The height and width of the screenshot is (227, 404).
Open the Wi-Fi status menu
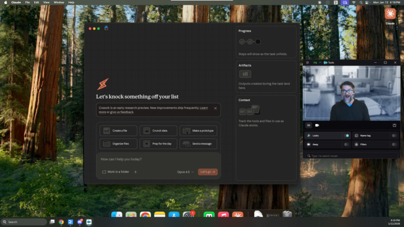click(x=353, y=2)
